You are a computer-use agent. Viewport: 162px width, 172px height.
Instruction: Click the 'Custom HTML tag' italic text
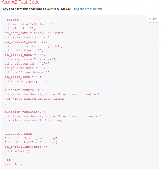(x=58, y=9)
